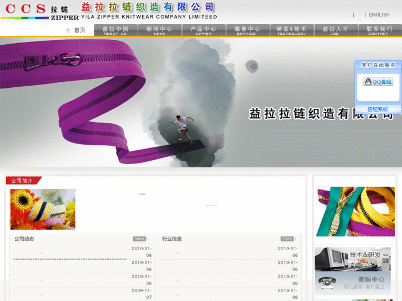402x301 pixels.
Task: Open the 产品中心 Zipper tab
Action: click(204, 30)
